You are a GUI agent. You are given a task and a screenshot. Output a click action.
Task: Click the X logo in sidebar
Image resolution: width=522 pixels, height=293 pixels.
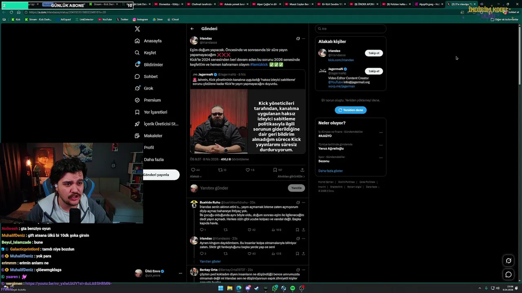tap(137, 29)
